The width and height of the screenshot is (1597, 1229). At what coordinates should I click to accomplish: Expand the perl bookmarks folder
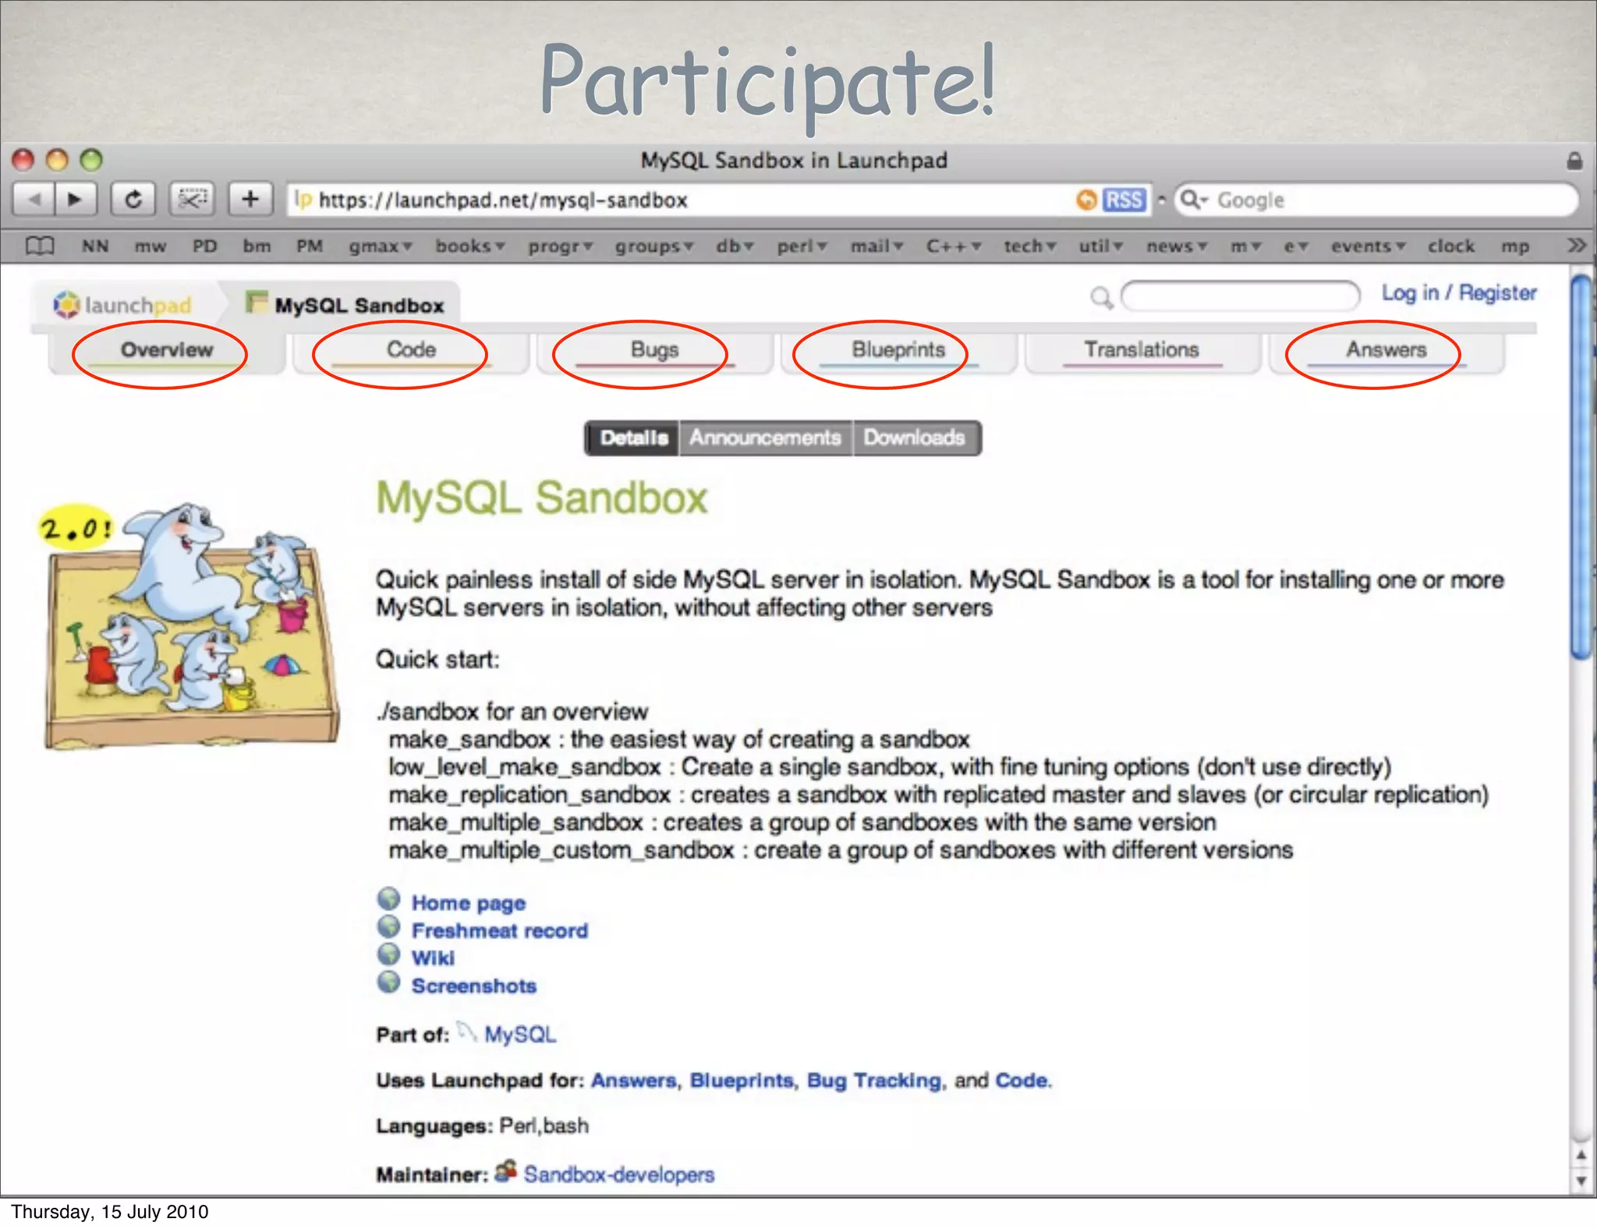[x=802, y=246]
